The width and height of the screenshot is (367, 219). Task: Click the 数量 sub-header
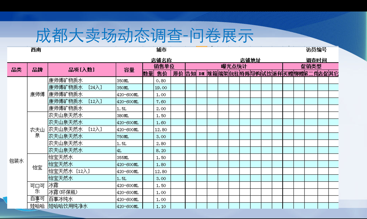click(x=148, y=73)
